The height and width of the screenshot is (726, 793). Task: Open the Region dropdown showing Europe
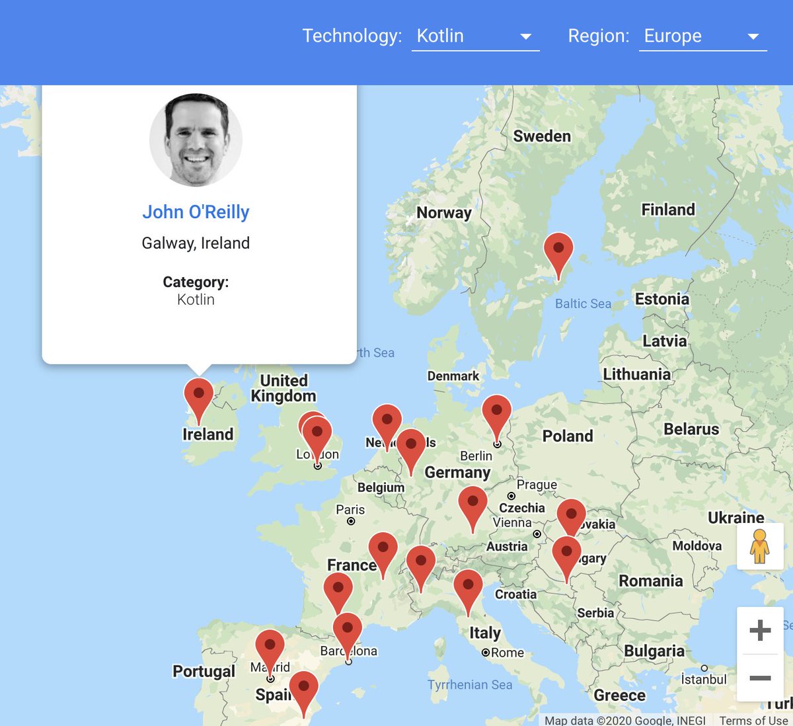coord(702,36)
